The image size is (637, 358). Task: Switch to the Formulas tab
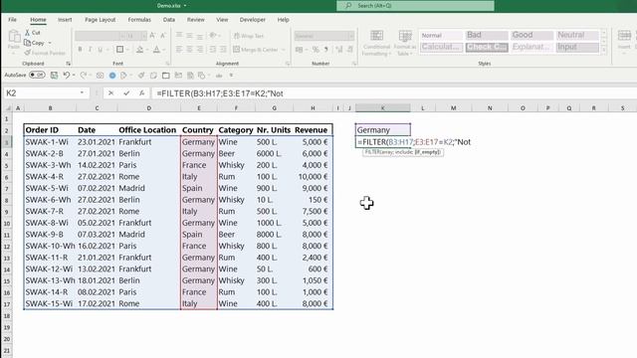click(139, 20)
